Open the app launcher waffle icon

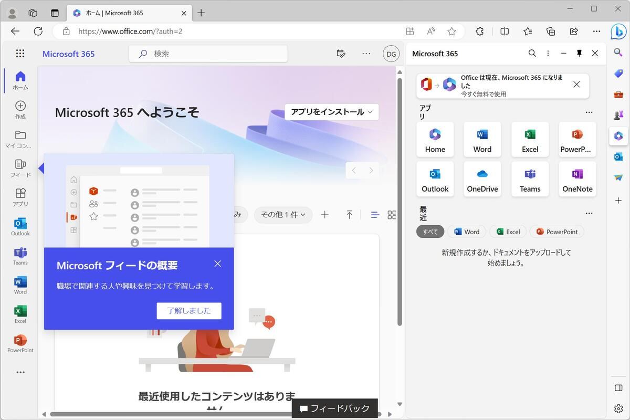pyautogui.click(x=20, y=54)
